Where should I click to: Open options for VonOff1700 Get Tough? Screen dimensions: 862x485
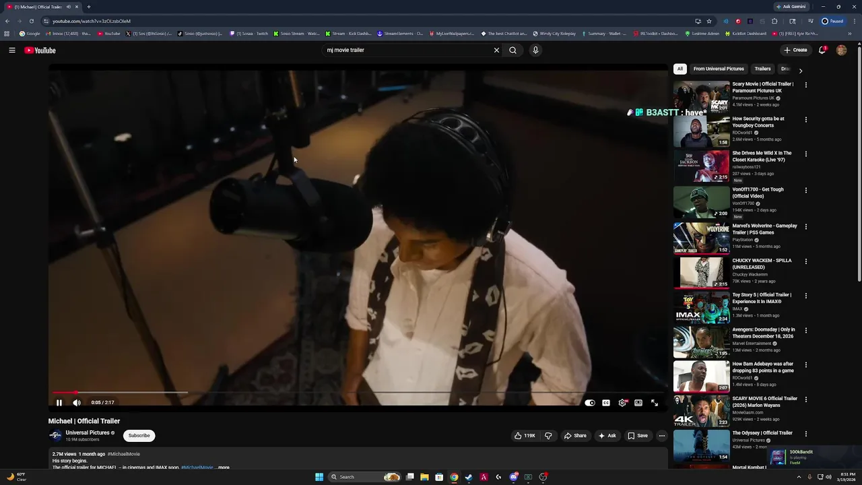(x=806, y=191)
